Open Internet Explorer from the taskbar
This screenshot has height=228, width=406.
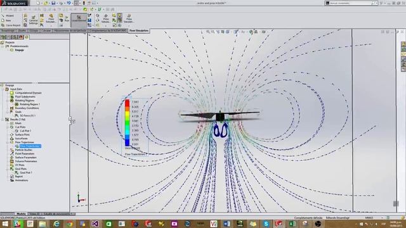(x=56, y=224)
